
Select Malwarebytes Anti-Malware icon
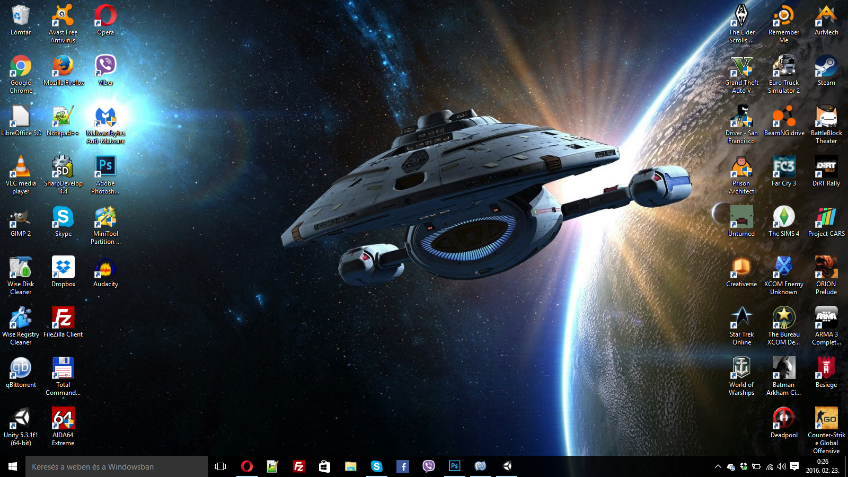[105, 125]
